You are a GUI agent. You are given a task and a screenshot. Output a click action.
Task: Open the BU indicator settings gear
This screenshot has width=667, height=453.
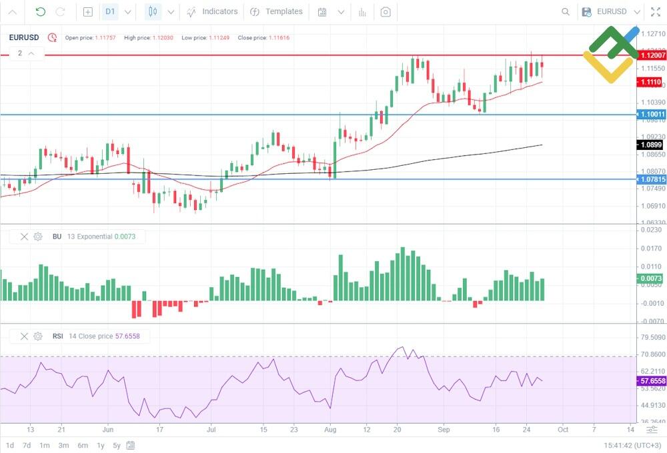38,236
